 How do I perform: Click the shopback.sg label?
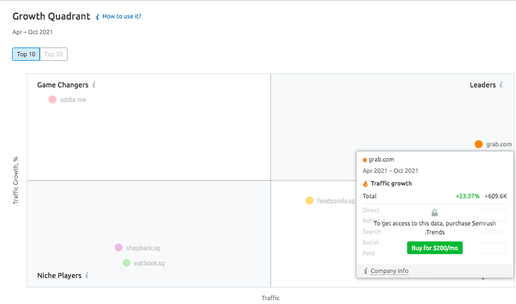[x=143, y=248]
